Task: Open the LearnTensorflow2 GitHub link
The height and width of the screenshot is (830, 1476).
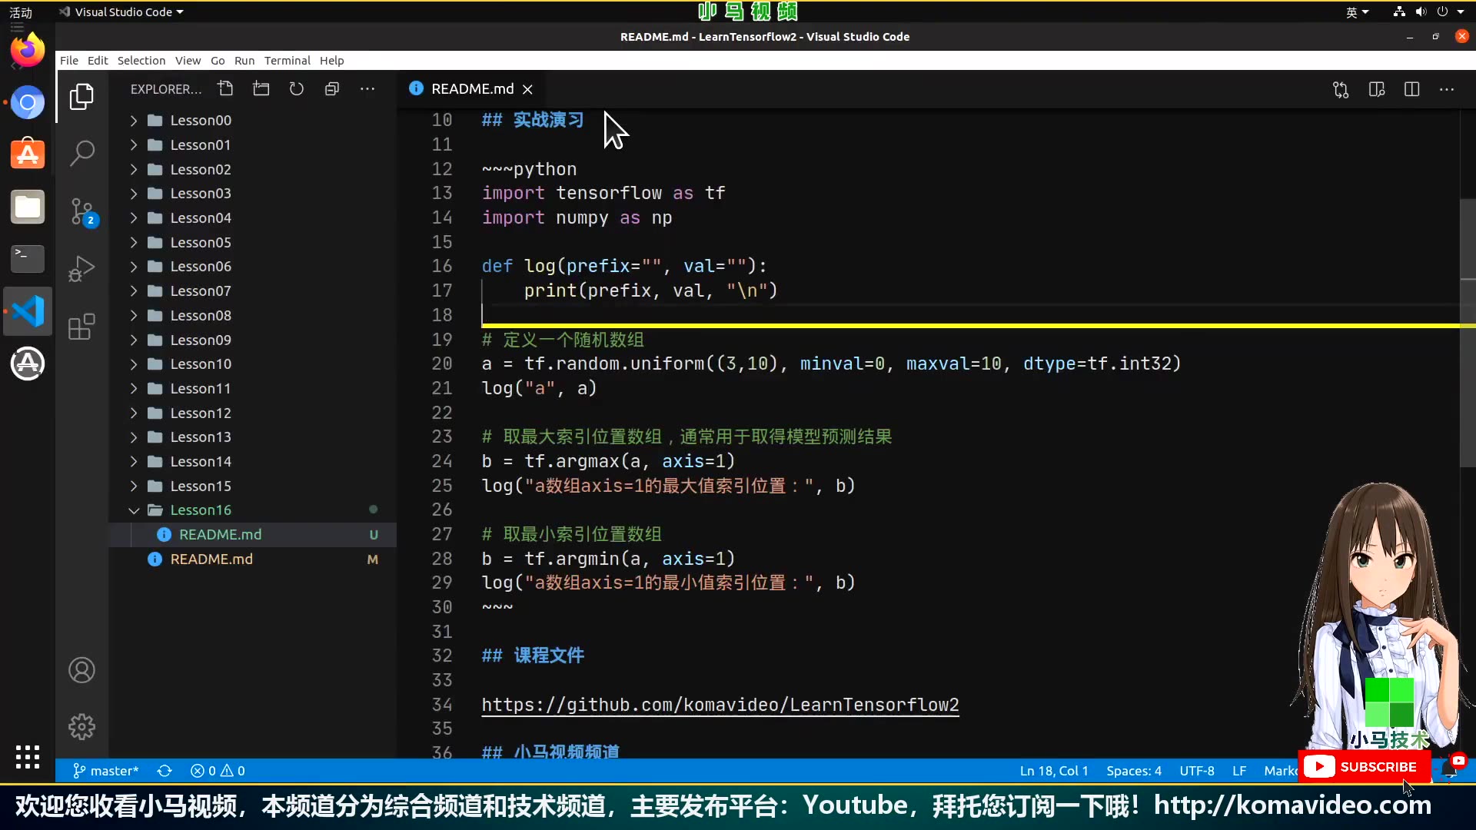Action: [x=720, y=705]
